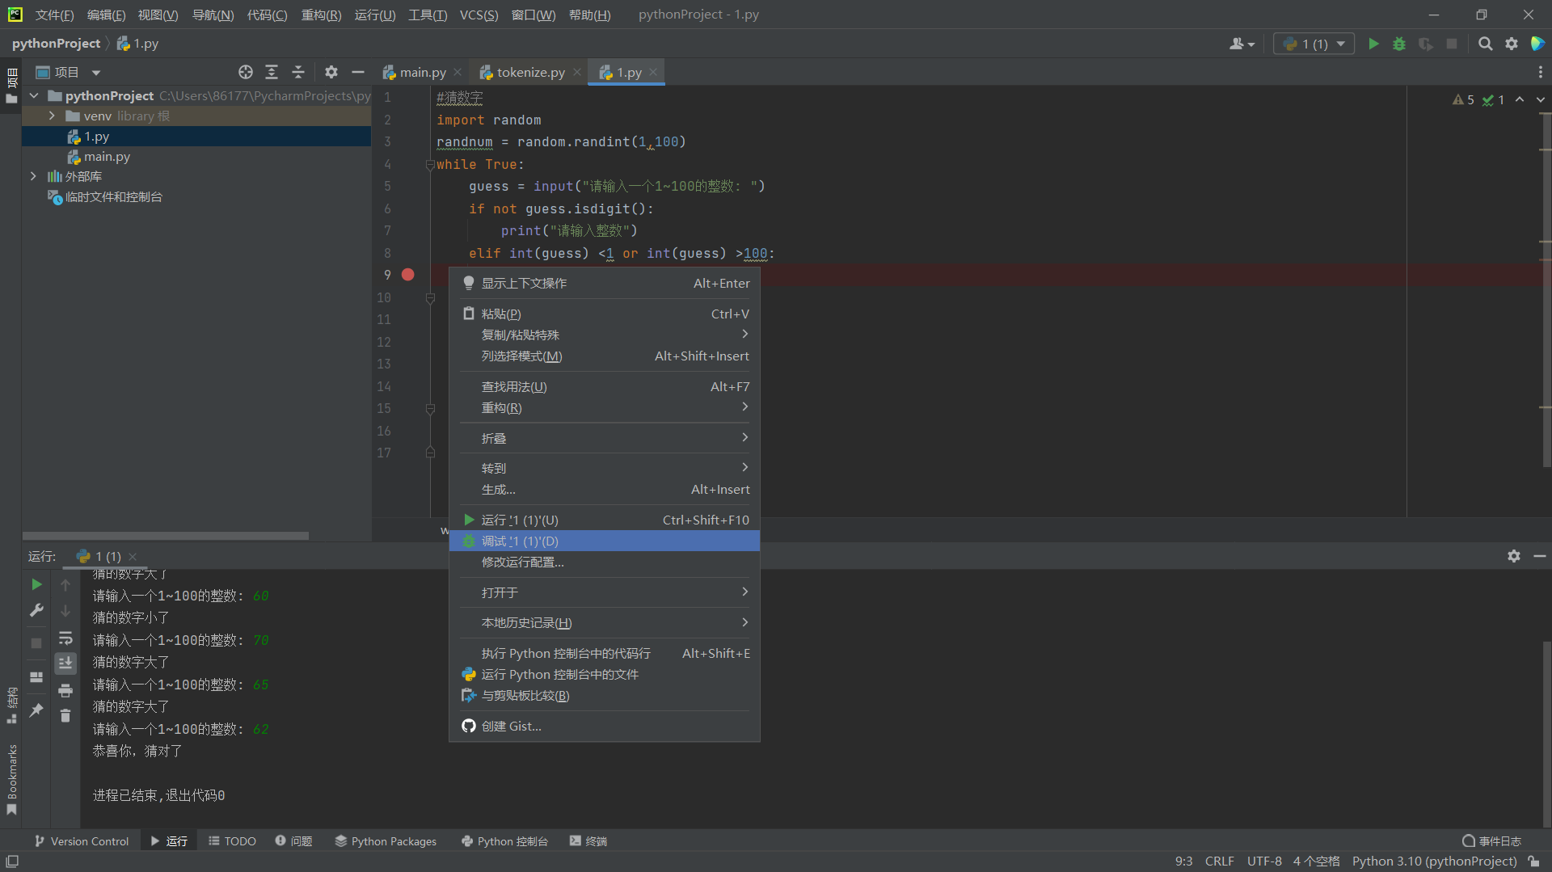Print the console output
The width and height of the screenshot is (1552, 872).
[x=65, y=690]
